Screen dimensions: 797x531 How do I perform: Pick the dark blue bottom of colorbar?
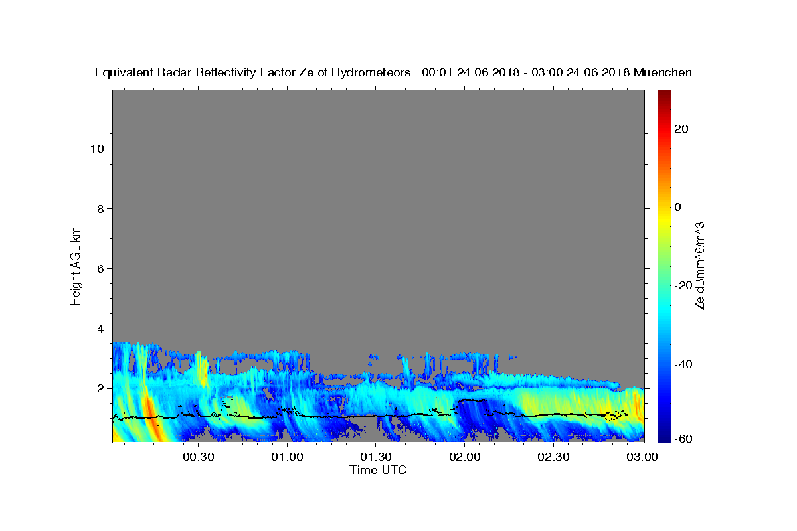coord(664,437)
